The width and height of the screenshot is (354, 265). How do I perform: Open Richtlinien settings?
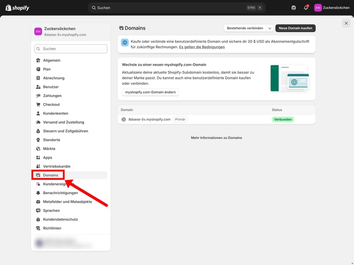[x=71, y=228]
